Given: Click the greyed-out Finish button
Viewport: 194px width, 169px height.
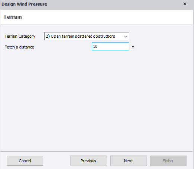Looking at the screenshot, I should tap(168, 161).
